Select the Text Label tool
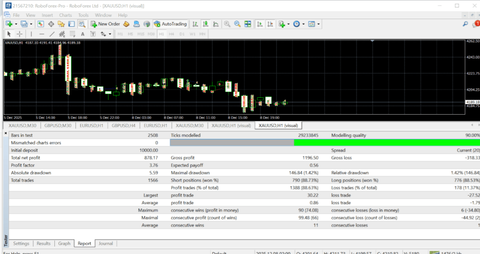Screen dimensions: 480x254 93,34
